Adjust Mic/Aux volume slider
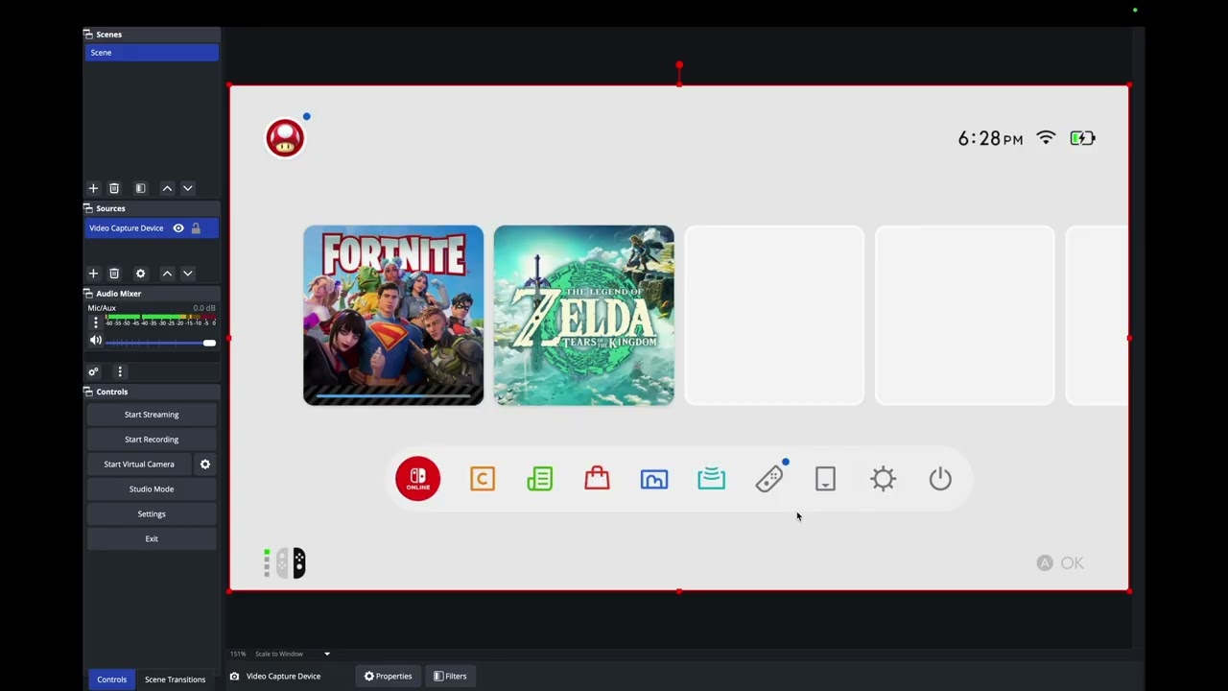This screenshot has width=1228, height=691. point(160,343)
